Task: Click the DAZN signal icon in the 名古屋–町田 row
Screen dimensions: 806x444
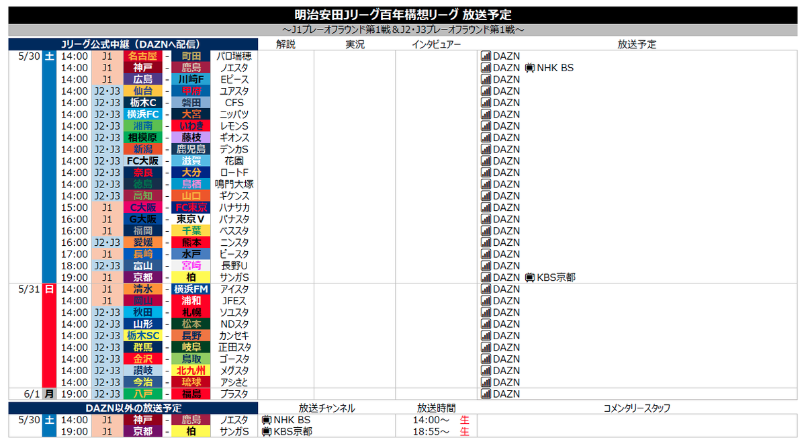Action: [x=486, y=56]
